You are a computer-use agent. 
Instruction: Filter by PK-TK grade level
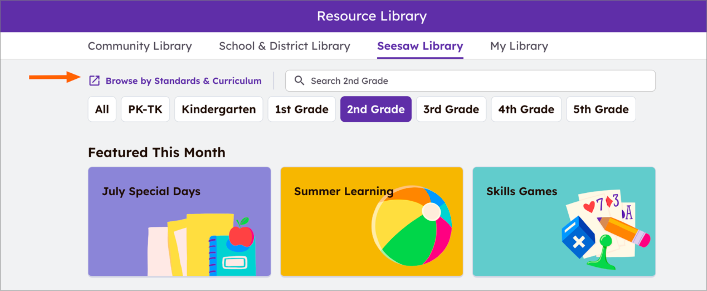coord(145,109)
